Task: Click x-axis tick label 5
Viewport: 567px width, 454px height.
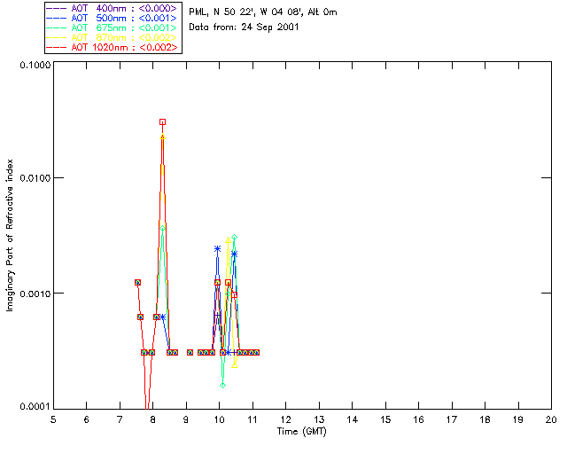Action: pos(53,419)
